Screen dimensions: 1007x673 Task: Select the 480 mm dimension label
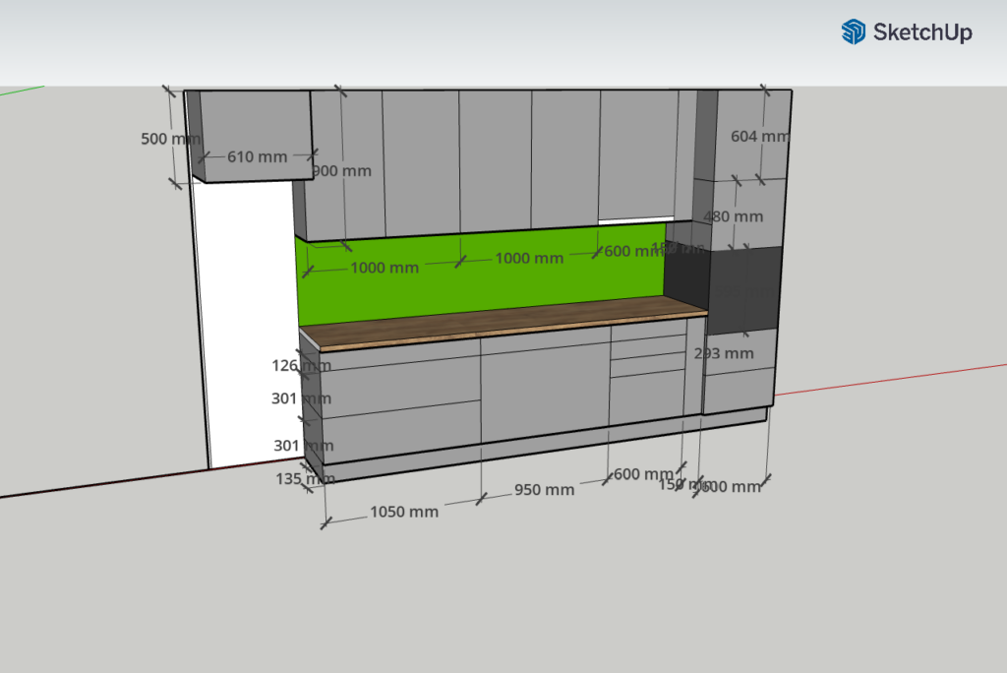tap(734, 216)
